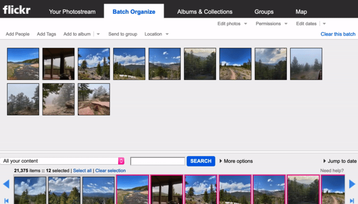Screen dimensions: 358x204
Task: Select batch thumbnail with dirt trail path
Action: [235, 64]
